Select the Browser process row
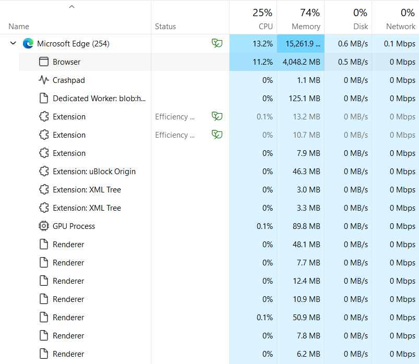Screen dimensions: 419x364 click(219, 62)
